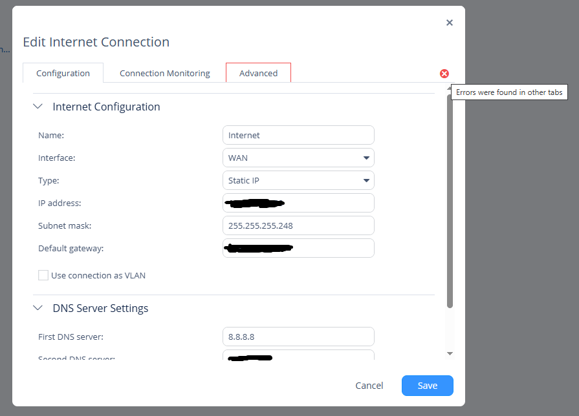This screenshot has height=416, width=579.
Task: Click the IP address field
Action: coord(298,203)
